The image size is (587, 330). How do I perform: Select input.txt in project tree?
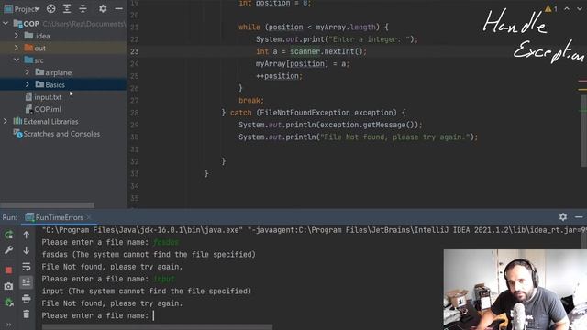click(x=63, y=97)
